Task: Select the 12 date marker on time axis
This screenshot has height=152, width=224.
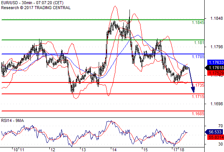Action: [x=53, y=150]
